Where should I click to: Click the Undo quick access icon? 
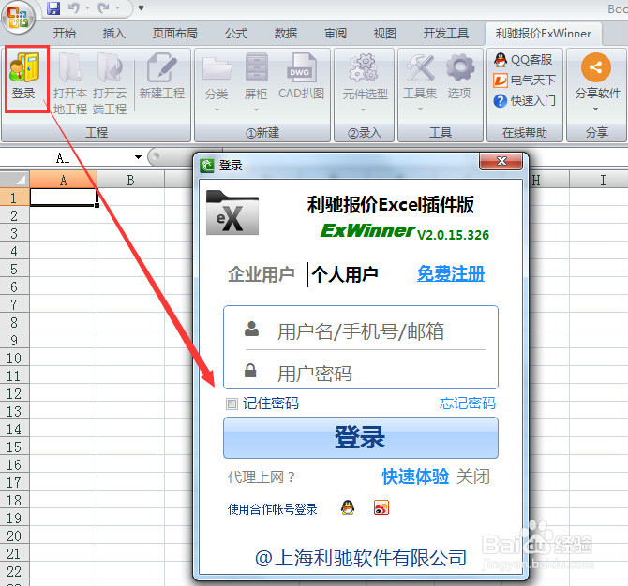[74, 7]
